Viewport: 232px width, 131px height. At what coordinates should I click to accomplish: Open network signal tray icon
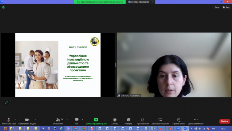tap(204, 128)
